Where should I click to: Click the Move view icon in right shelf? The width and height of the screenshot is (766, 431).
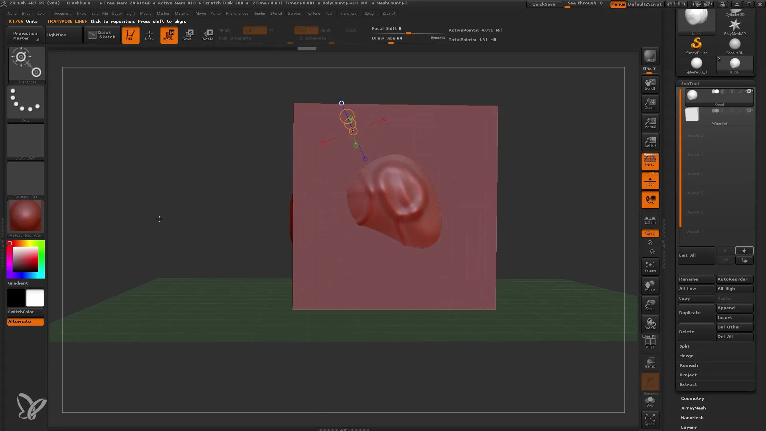pos(650,286)
